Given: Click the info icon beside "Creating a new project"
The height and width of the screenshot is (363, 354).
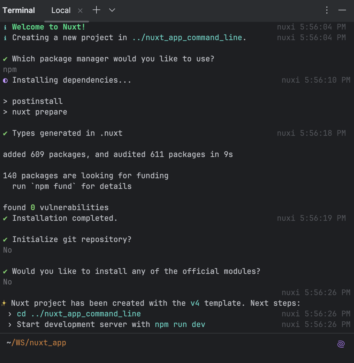Looking at the screenshot, I should [x=5, y=37].
